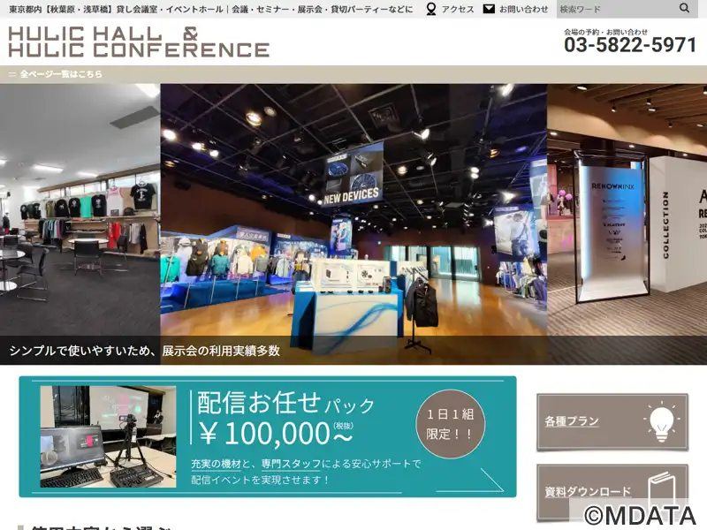This screenshot has width=707, height=530.
Task: Open the アクセス link in header
Action: coord(458,9)
